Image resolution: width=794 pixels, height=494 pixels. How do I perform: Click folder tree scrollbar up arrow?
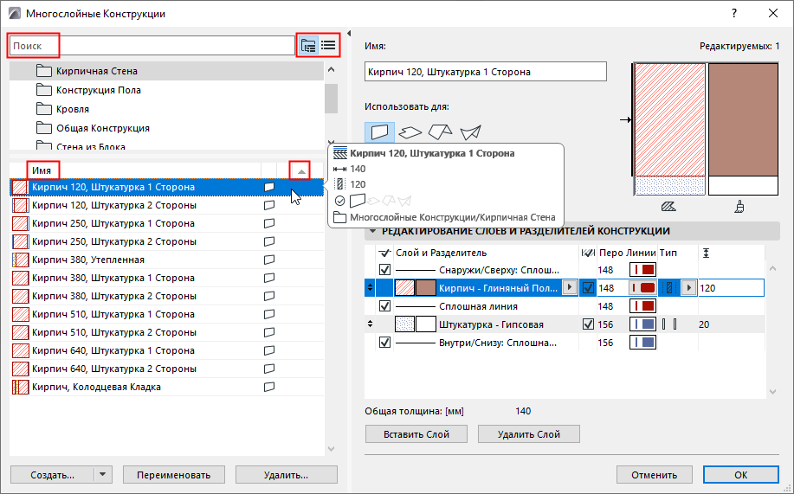click(331, 69)
